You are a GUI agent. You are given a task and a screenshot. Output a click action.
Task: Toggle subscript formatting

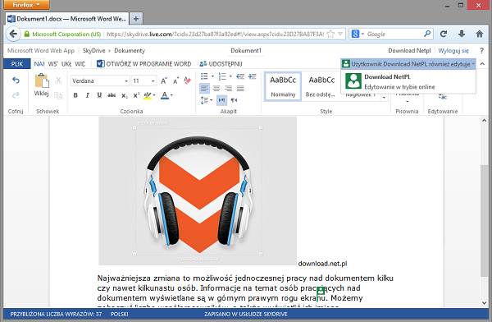coord(125,95)
